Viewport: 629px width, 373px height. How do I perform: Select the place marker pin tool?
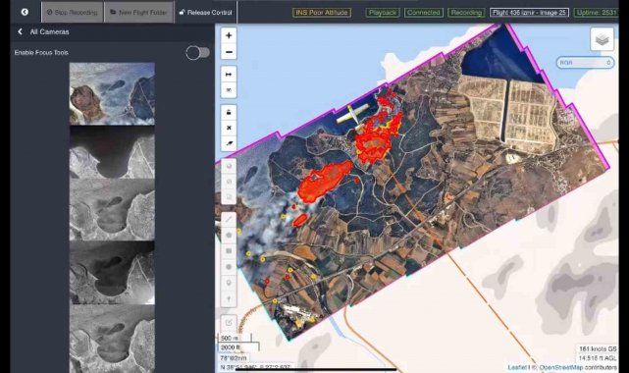229,283
